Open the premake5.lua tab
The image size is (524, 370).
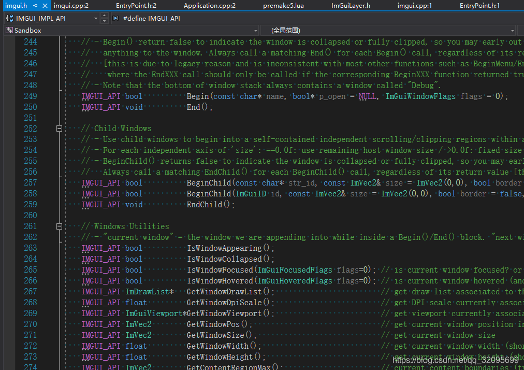(x=283, y=6)
